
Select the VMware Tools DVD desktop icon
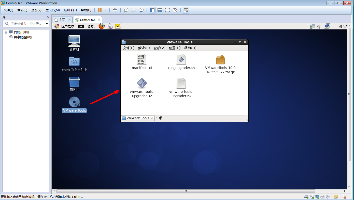pyautogui.click(x=74, y=105)
